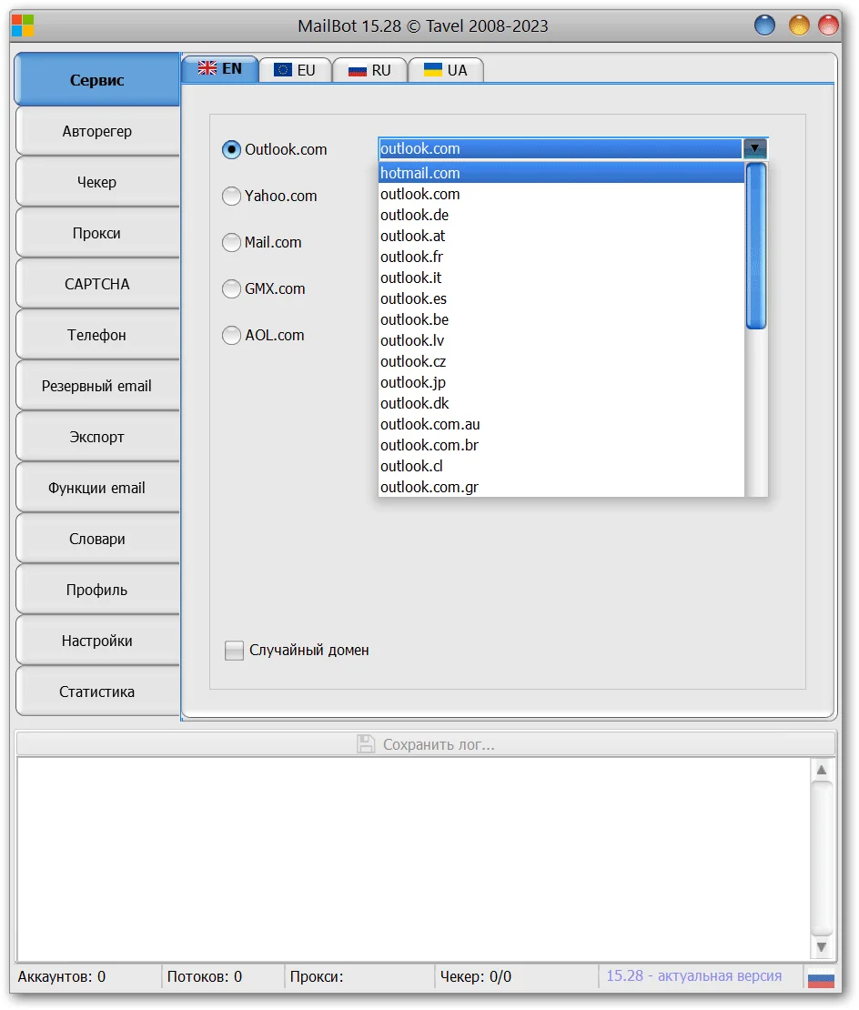Open the CAPTCHA section
This screenshot has height=1010, width=859.
(x=97, y=284)
